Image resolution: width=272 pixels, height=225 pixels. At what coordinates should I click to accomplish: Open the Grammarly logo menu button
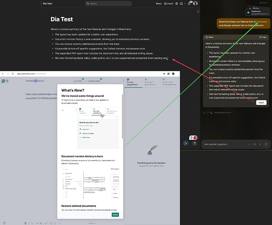(x=5, y=81)
